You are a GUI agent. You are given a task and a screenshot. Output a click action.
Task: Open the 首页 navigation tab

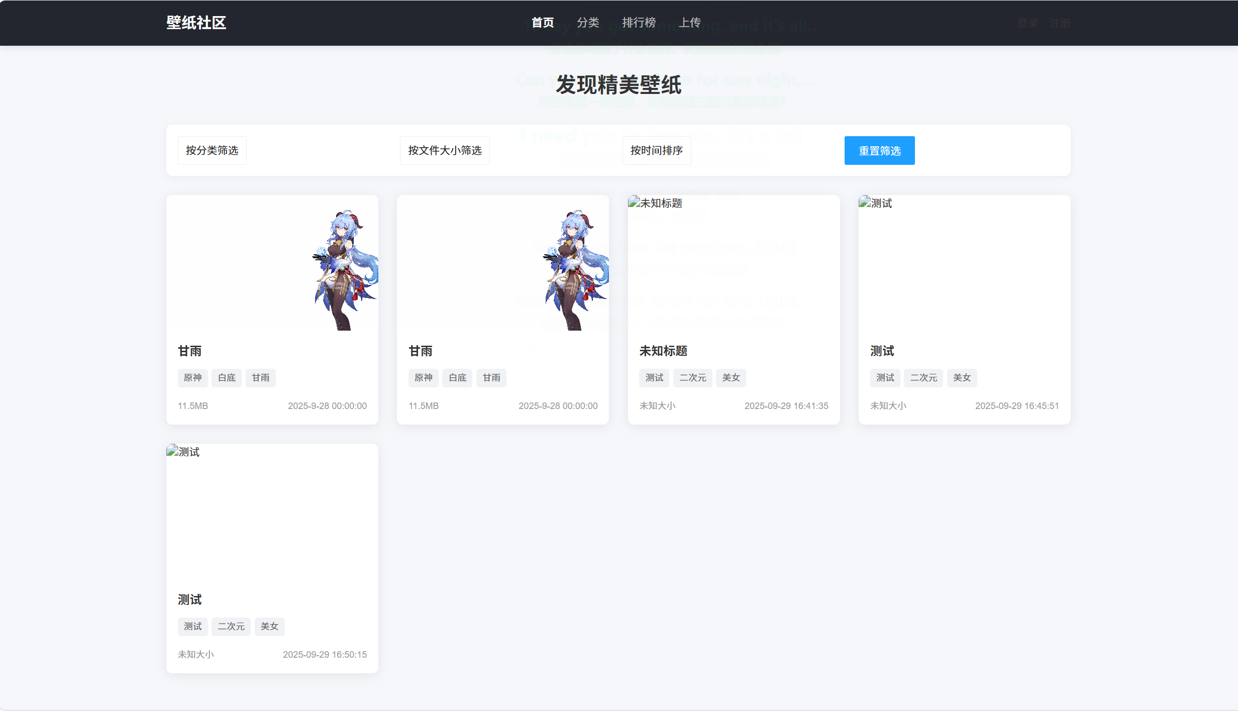[x=542, y=23]
